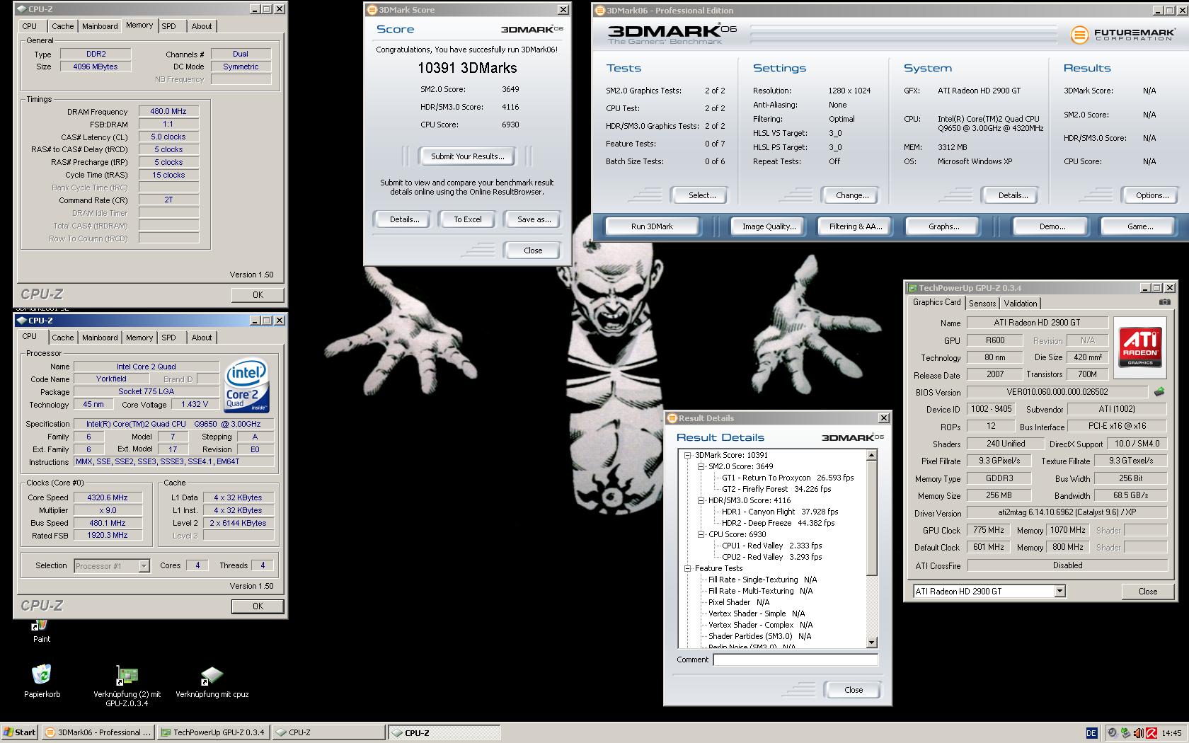Open Memory tab in bottom CPU-Z window

[x=139, y=338]
